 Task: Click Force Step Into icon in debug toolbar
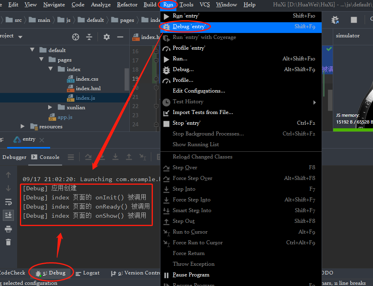pos(115,157)
